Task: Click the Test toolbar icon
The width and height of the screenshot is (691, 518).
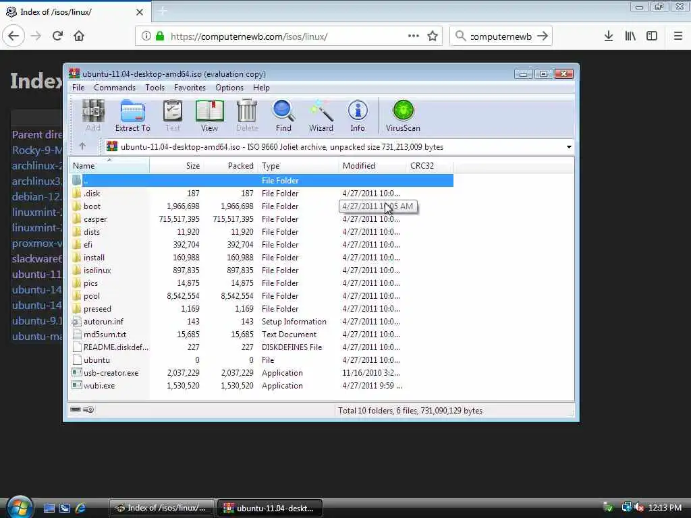Action: tap(173, 115)
